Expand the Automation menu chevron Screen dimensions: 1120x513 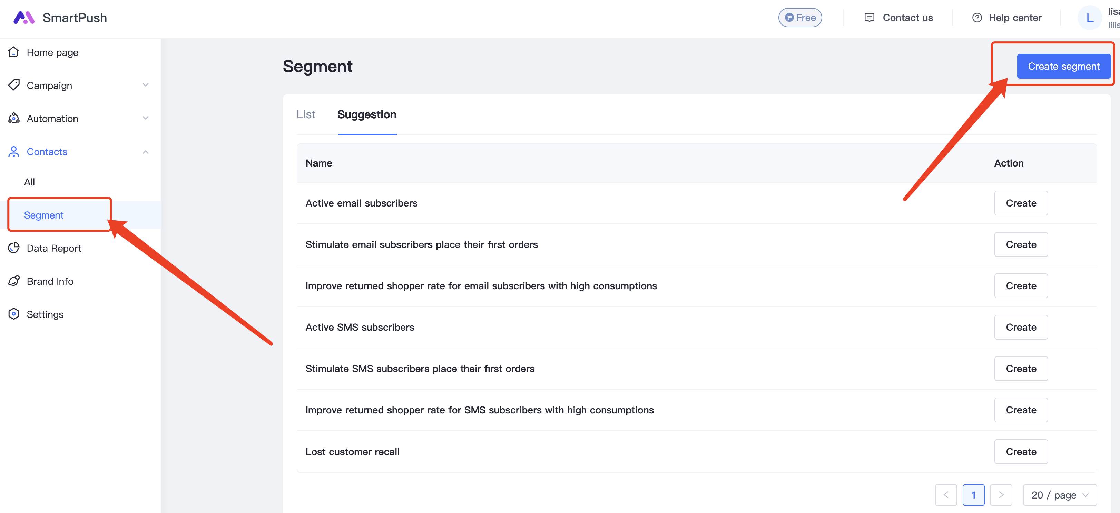coord(146,118)
